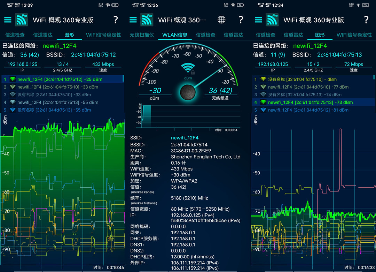Tap external IP 106.111.159.214 (IPv4)
Screen dimensions: 376x272
coord(195,263)
